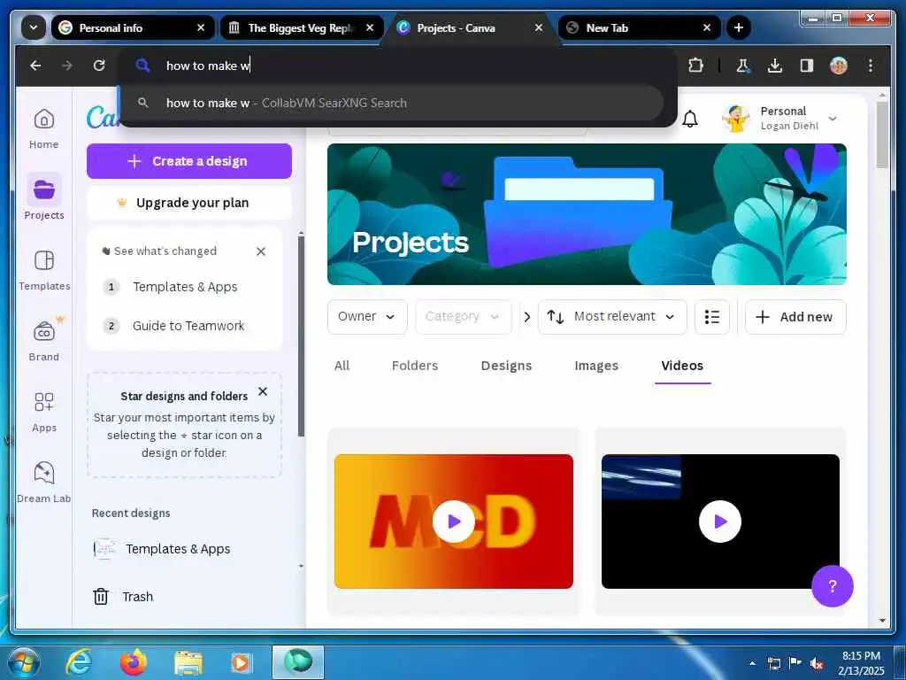Click the page vertical scrollbar thumb
906x680 pixels.
(x=882, y=135)
